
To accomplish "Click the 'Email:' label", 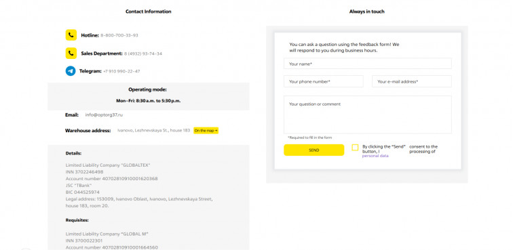I will click(x=72, y=115).
